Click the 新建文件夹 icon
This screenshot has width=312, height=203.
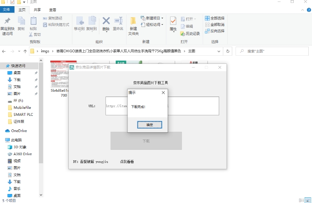(133, 21)
